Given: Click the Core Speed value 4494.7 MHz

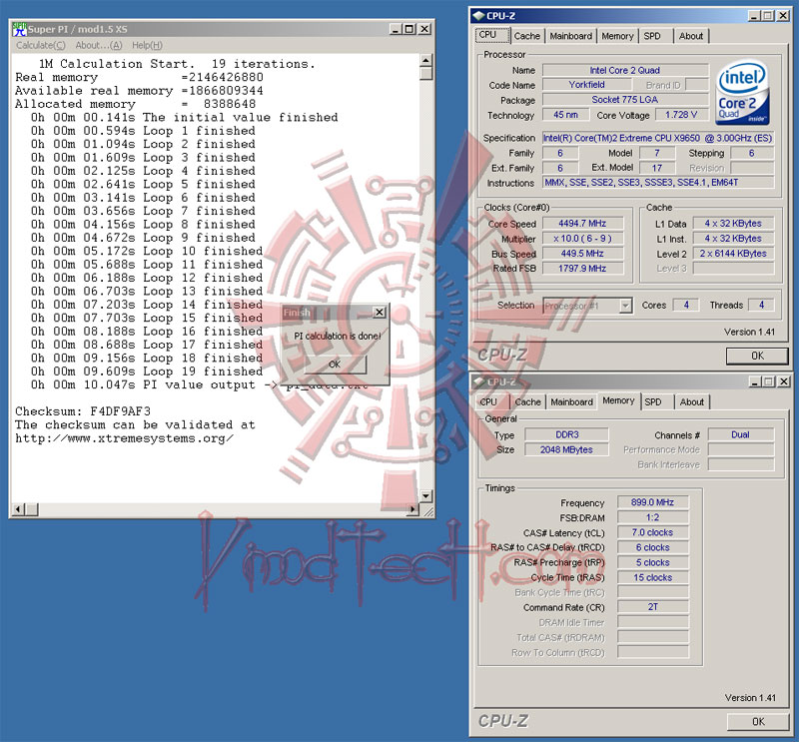Looking at the screenshot, I should (x=582, y=224).
